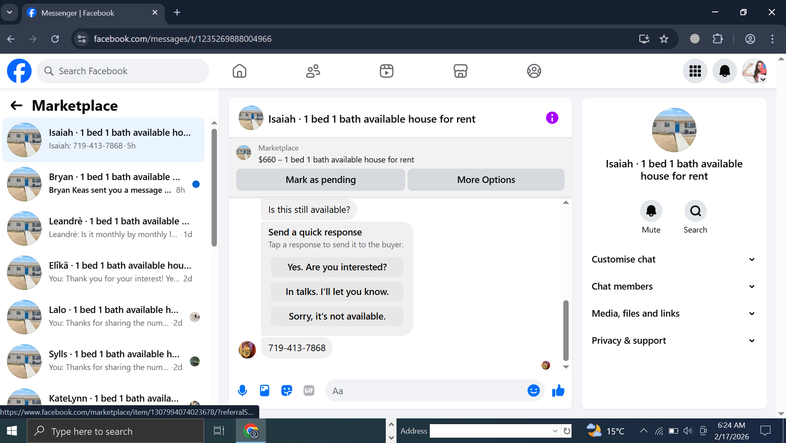Image resolution: width=786 pixels, height=443 pixels.
Task: Record a voice clip with microphone
Action: (x=242, y=390)
